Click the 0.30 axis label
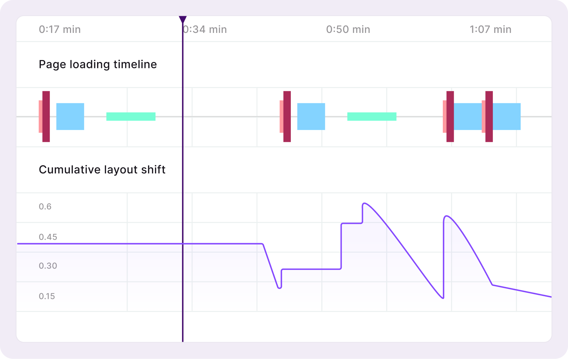Image resolution: width=568 pixels, height=359 pixels. pyautogui.click(x=48, y=266)
